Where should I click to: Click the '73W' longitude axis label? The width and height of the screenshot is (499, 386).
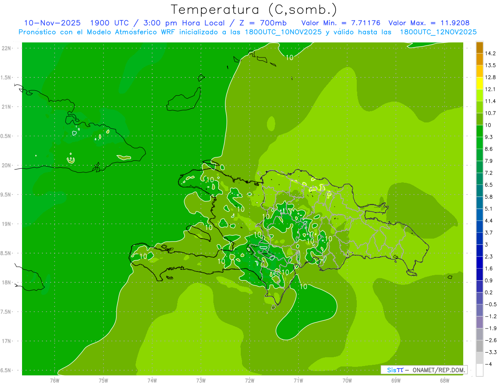201,381
